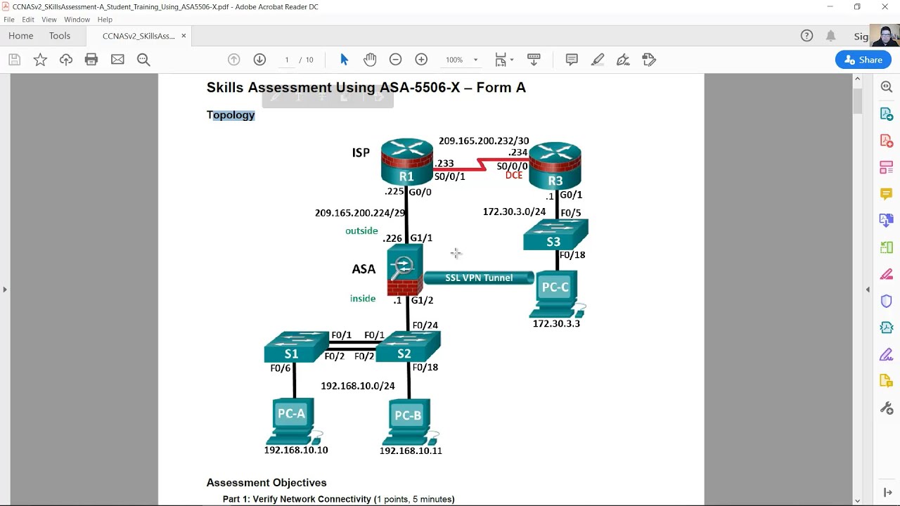Image resolution: width=900 pixels, height=506 pixels.
Task: Activate the Selection arrow tool
Action: click(345, 60)
